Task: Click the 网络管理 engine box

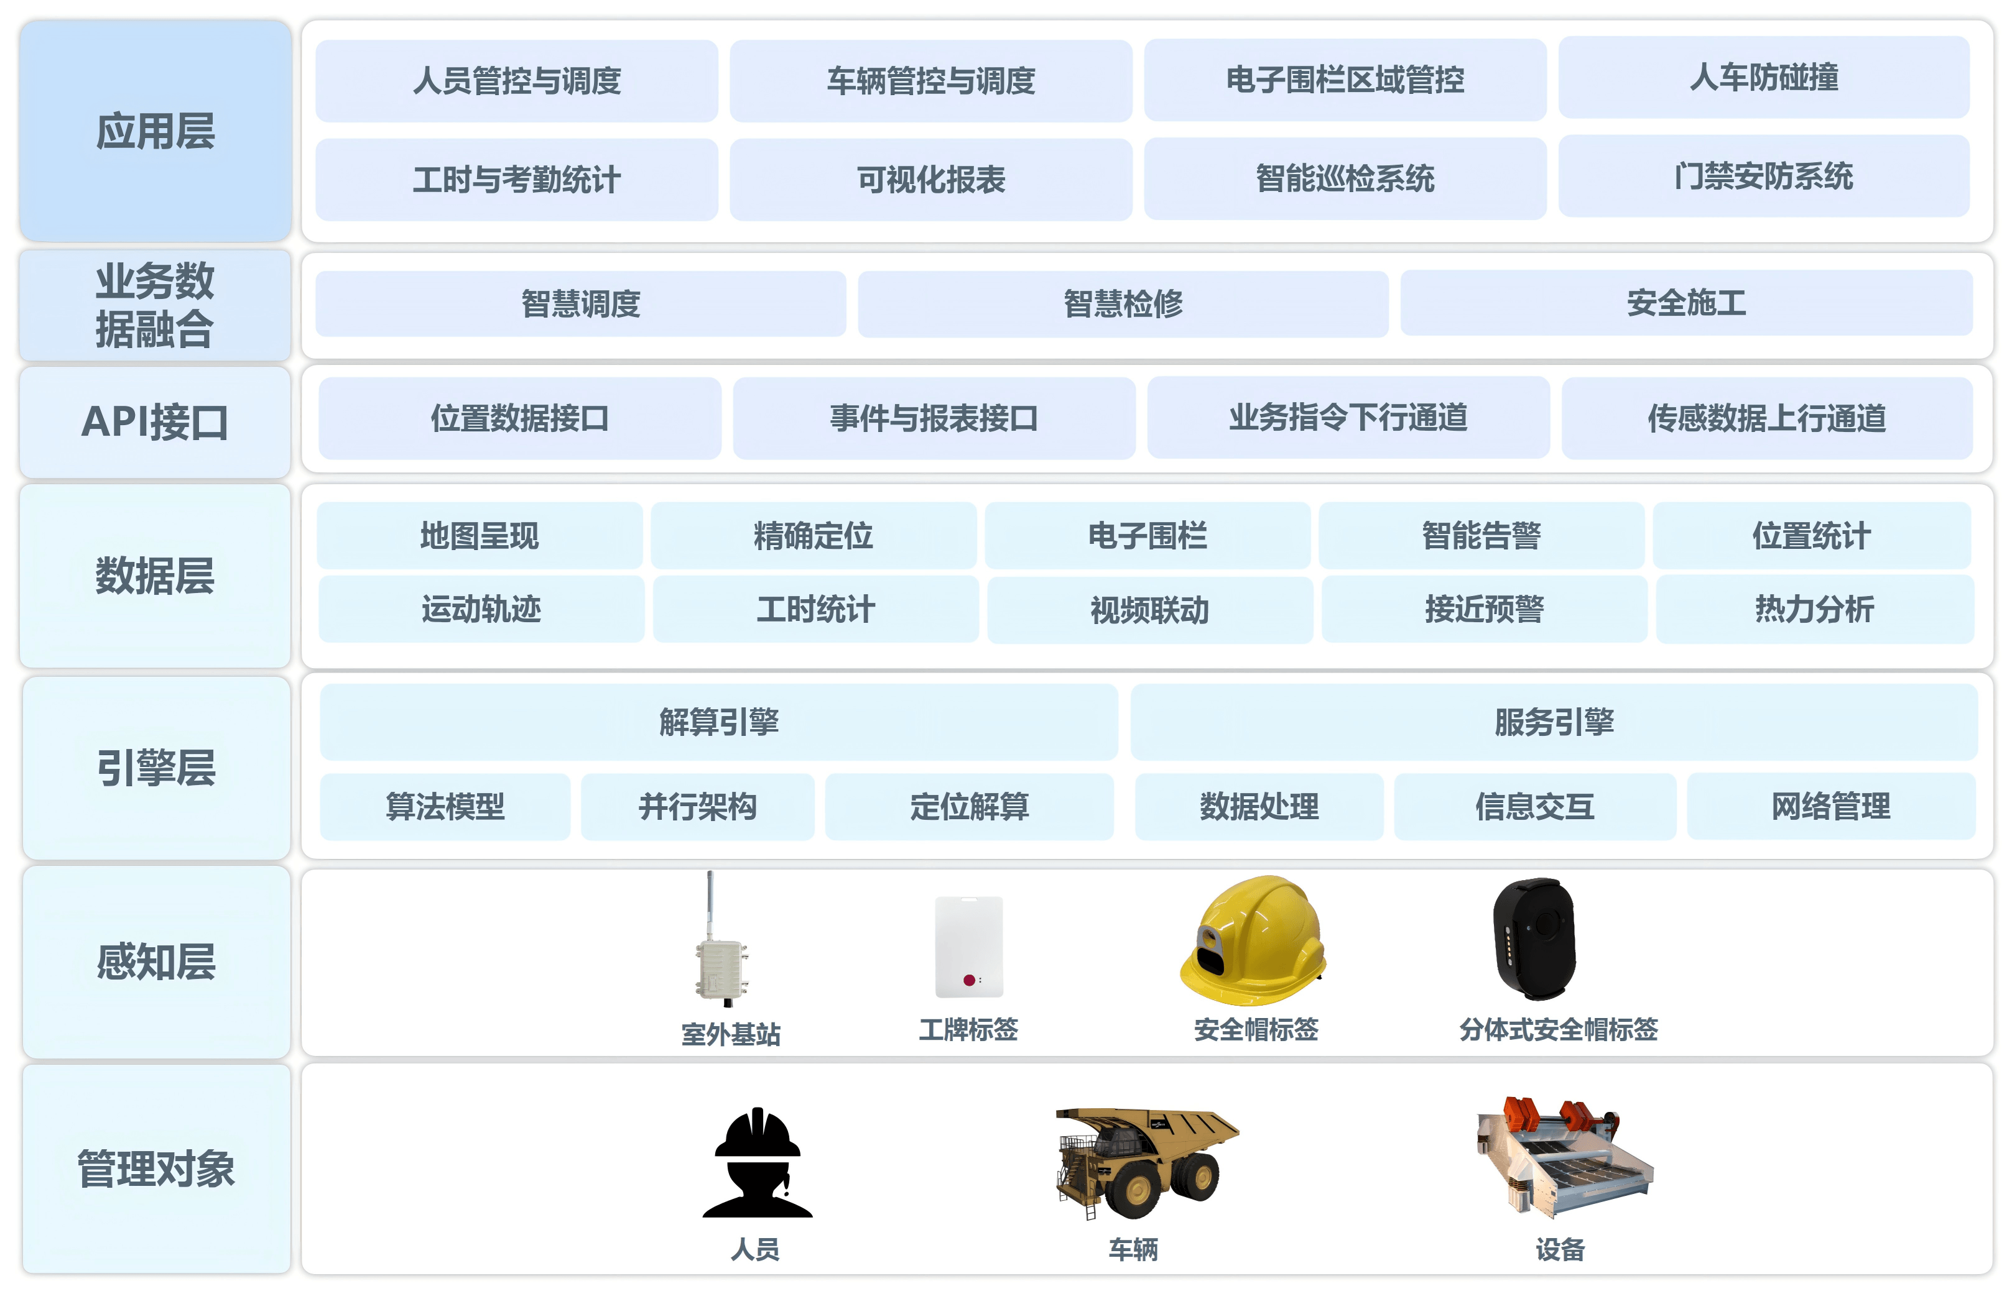Action: click(1832, 806)
